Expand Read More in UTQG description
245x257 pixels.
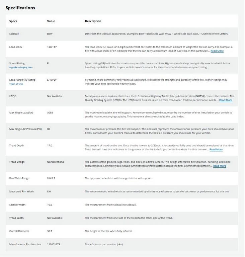(x=226, y=100)
